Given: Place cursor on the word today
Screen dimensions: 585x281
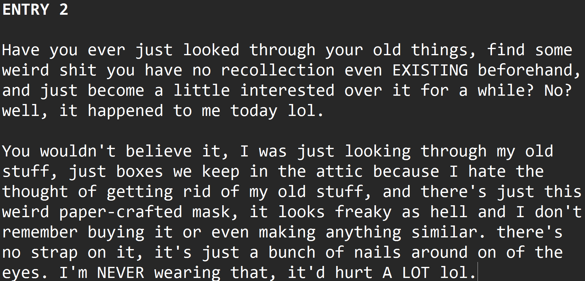Looking at the screenshot, I should [254, 111].
